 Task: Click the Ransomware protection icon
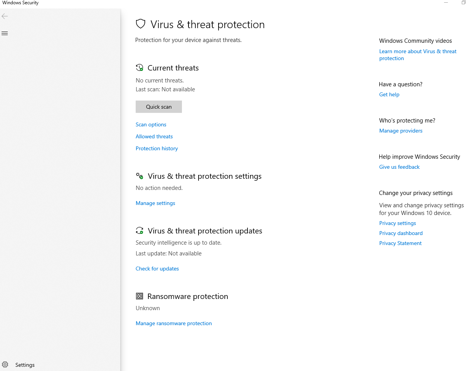[140, 296]
